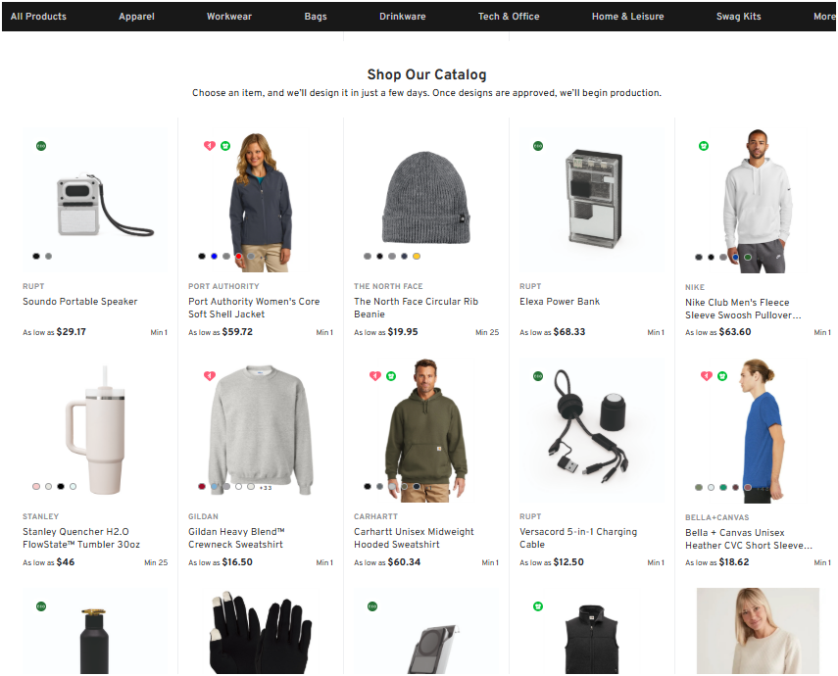838x676 pixels.
Task: Click the eco badge on Elexa Power Bank
Action: coord(538,146)
